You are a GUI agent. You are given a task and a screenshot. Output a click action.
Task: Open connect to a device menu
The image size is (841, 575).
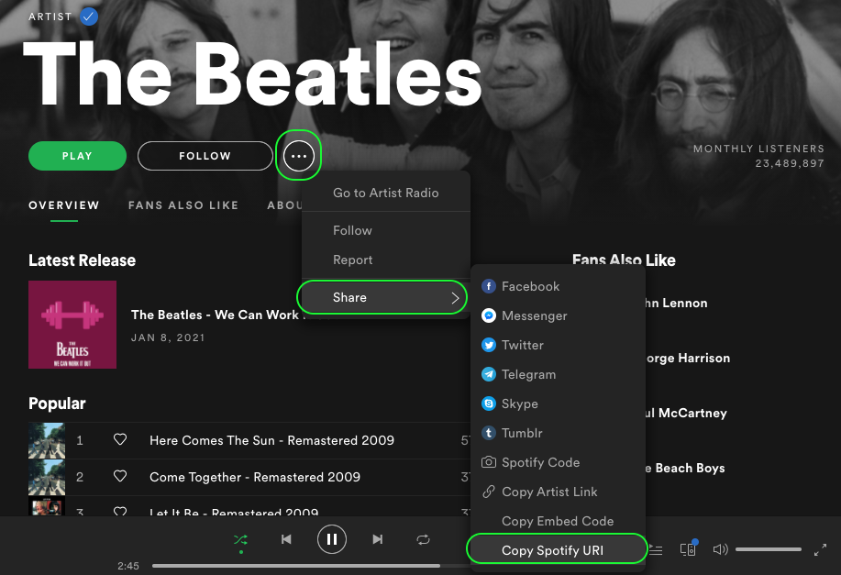click(x=688, y=548)
